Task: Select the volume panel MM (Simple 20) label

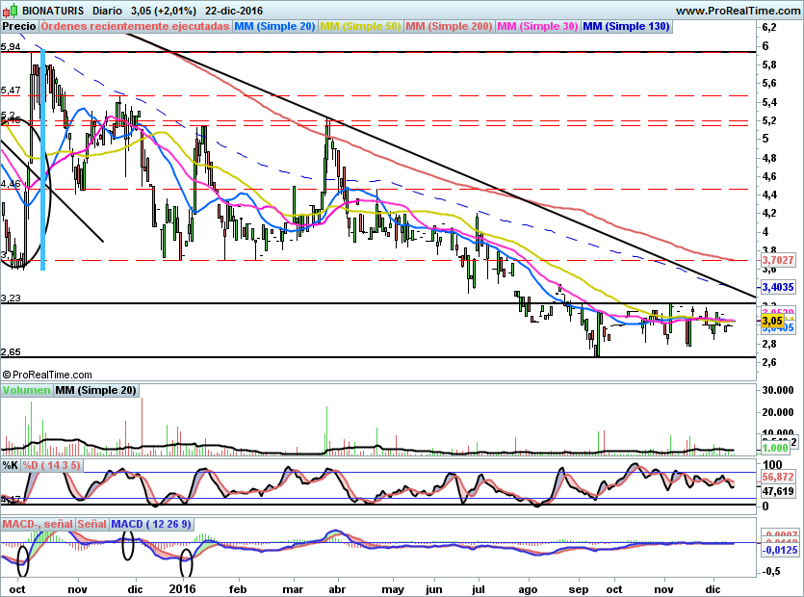Action: pos(95,390)
